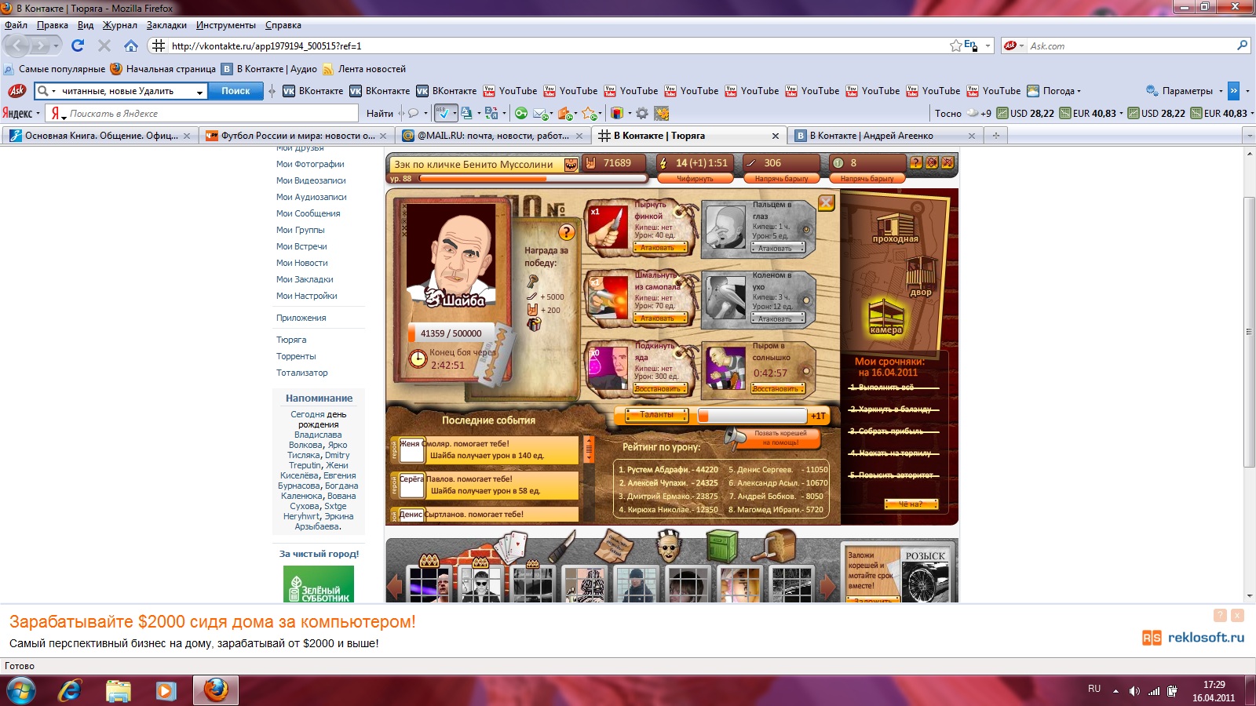This screenshot has width=1256, height=706.
Task: Click the playing cards icon in the bottom game bar
Action: [x=511, y=546]
